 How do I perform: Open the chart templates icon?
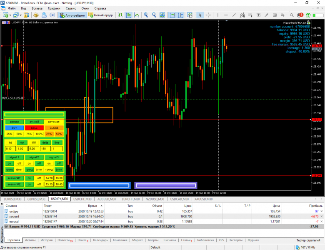[190, 15]
